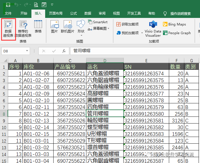Open the Name Box dropdown arrow
This screenshot has width=200, height=163.
tap(27, 51)
